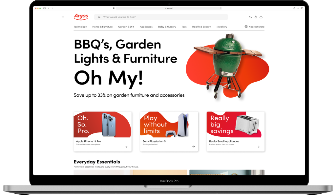
Task: Go forward with Safari forward arrow
Action: click(52, 8)
